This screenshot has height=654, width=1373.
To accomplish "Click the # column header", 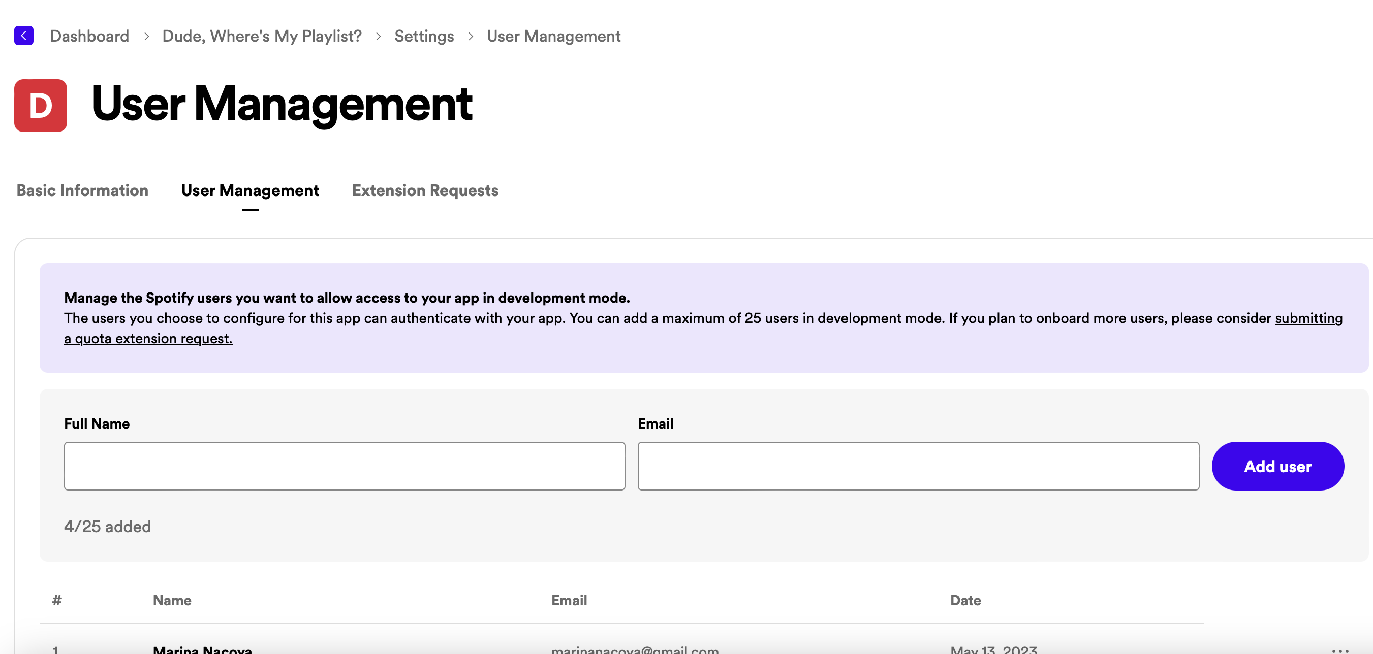I will pos(57,600).
